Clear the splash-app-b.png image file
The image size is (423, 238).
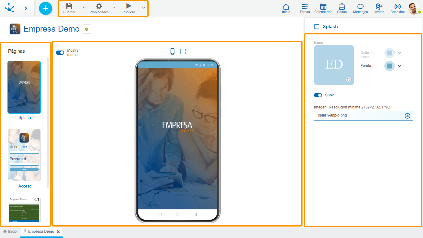[408, 116]
